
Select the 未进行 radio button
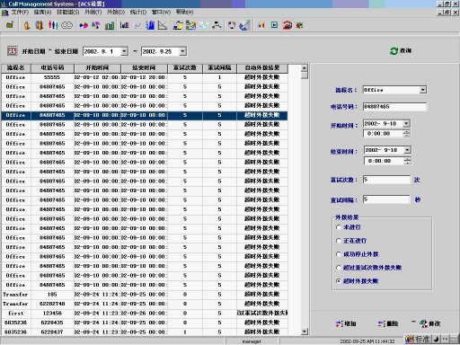tap(339, 227)
